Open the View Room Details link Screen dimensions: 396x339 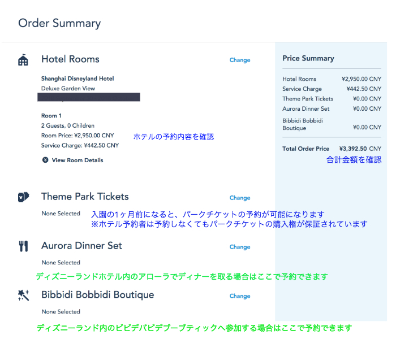78,160
